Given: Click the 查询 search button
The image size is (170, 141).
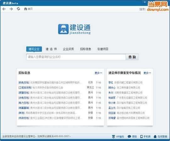Looking at the screenshot, I should pos(132,57).
